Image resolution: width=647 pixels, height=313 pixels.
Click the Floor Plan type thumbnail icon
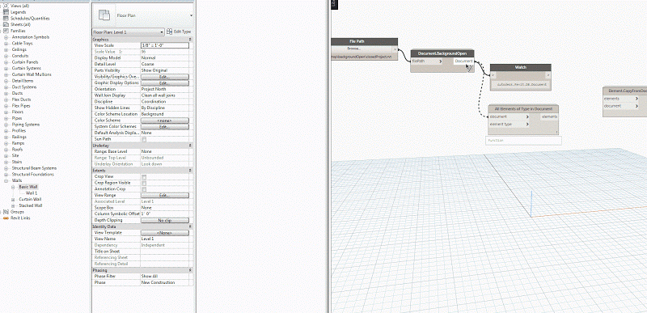(105, 15)
